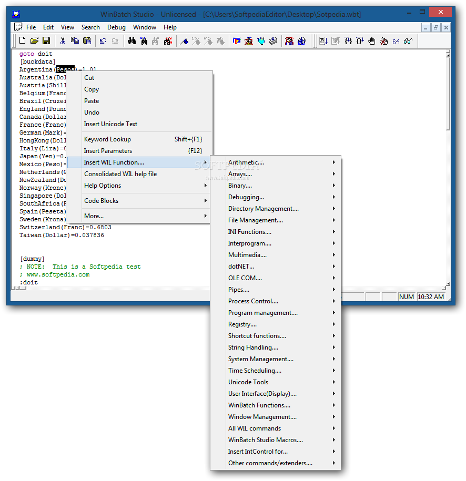The height and width of the screenshot is (481, 466).
Task: Expand Registry functions submenu
Action: (x=276, y=324)
